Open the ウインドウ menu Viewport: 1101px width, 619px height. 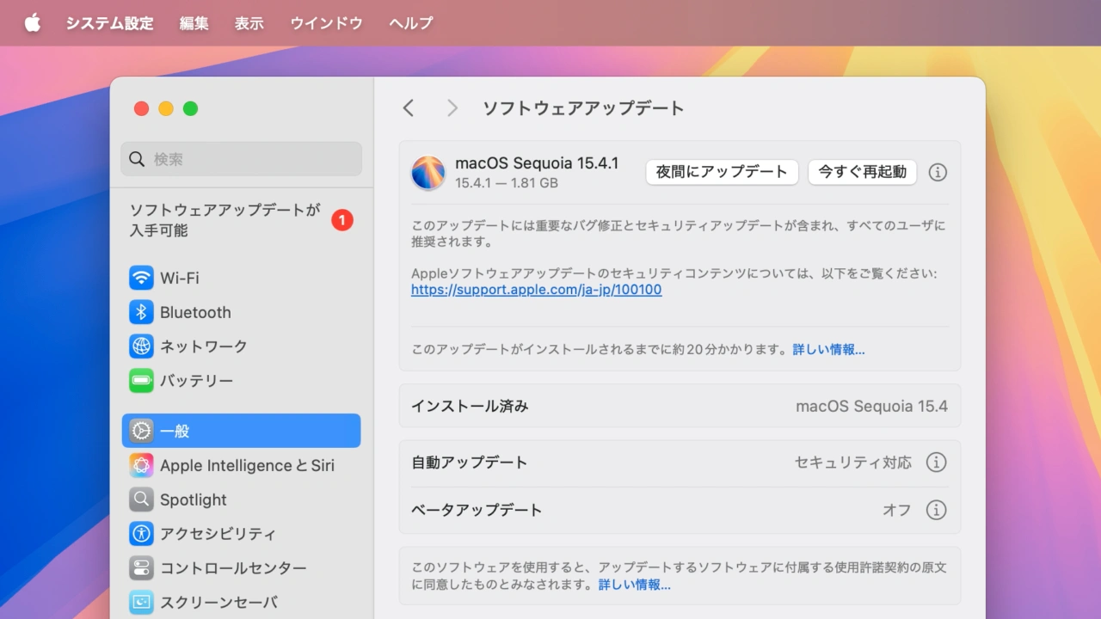coord(326,23)
